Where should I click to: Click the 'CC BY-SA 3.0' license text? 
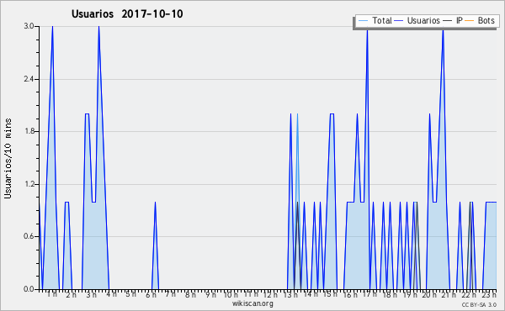(x=479, y=305)
